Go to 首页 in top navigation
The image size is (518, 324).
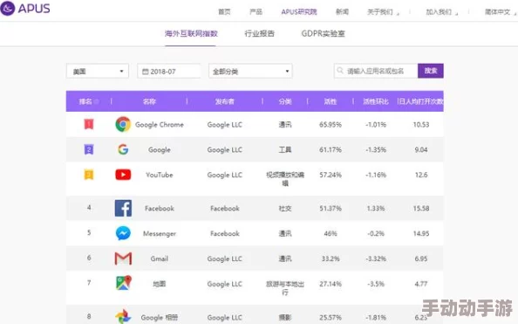pos(224,12)
